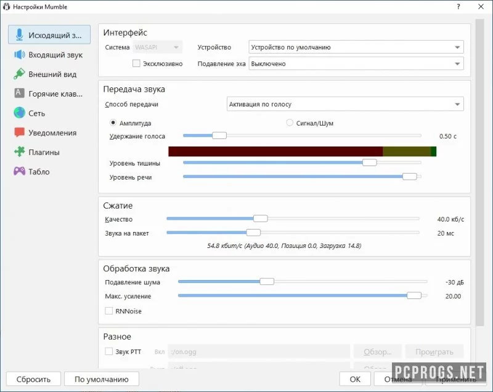Open the Уведомления settings section

click(x=49, y=132)
